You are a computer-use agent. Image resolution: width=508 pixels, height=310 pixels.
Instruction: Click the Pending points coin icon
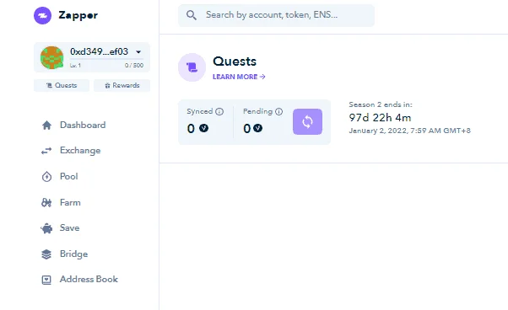pos(258,128)
